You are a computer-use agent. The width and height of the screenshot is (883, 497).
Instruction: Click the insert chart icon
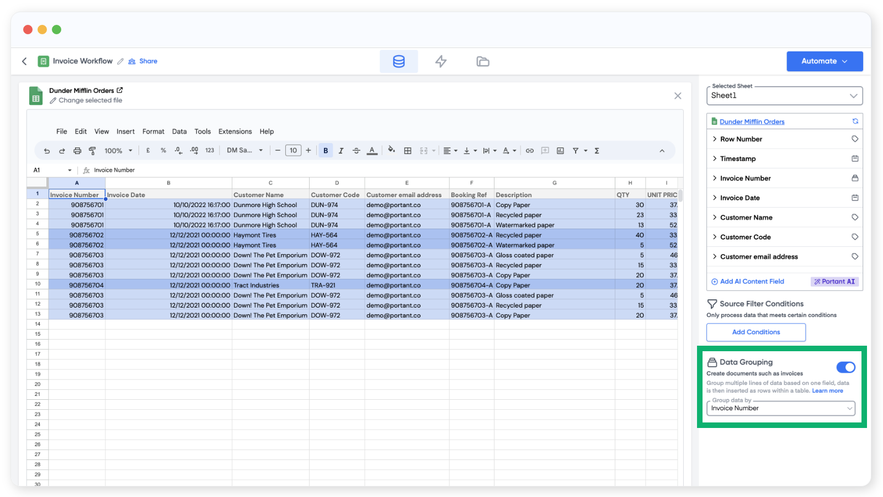click(x=560, y=151)
